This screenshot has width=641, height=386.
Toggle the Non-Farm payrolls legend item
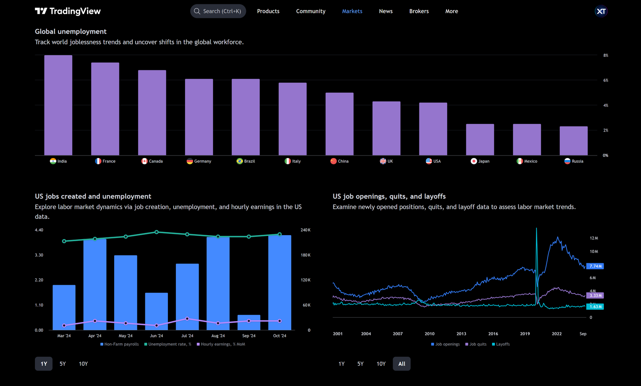(x=119, y=344)
